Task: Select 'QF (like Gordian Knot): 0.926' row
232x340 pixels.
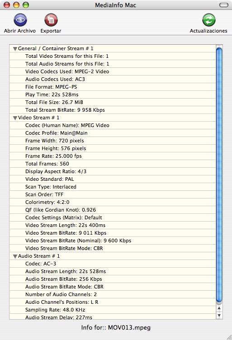Action: pos(113,210)
